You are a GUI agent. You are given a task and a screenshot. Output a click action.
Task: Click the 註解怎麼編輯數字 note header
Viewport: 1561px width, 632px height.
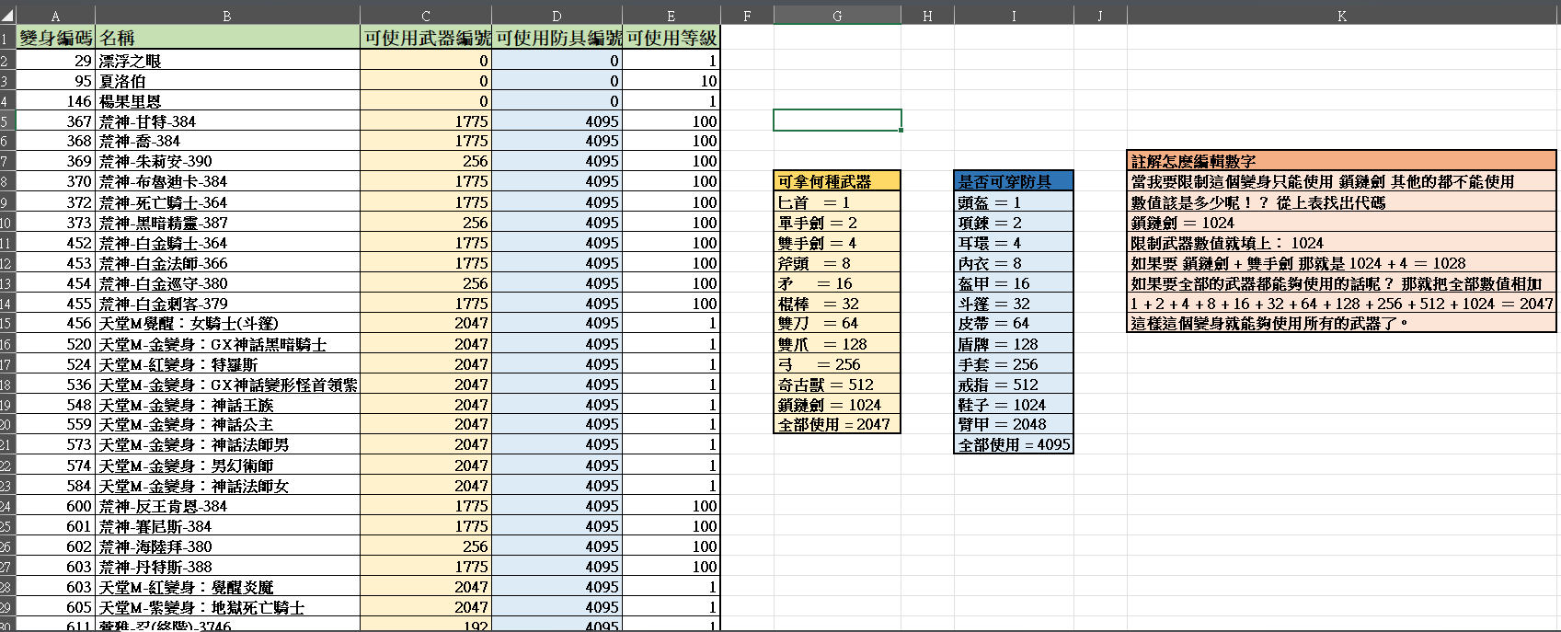[x=1342, y=161]
